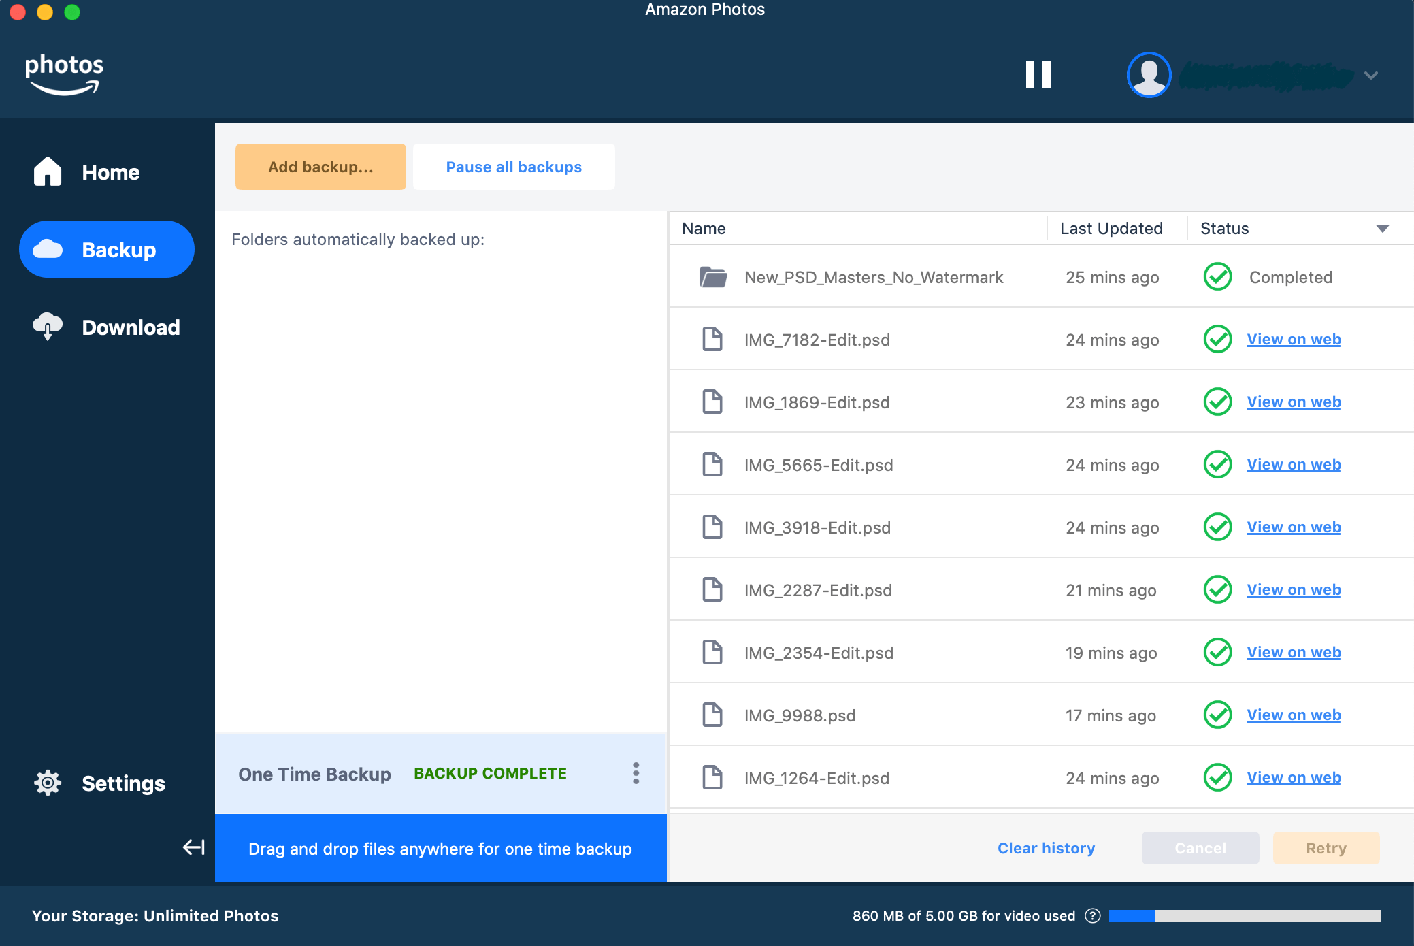Click checkmark status for IMG_2354-Edit.psd
The height and width of the screenshot is (946, 1414).
click(x=1217, y=652)
